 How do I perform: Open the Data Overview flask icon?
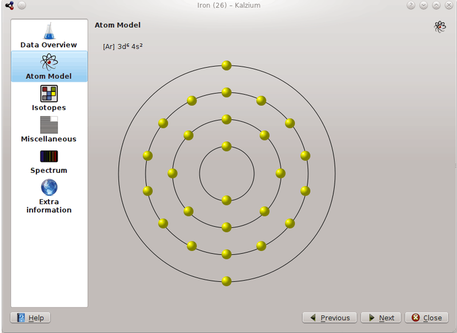click(x=49, y=31)
